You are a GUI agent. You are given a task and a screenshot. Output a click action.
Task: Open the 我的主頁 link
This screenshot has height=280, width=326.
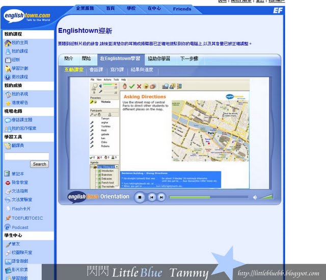point(20,43)
